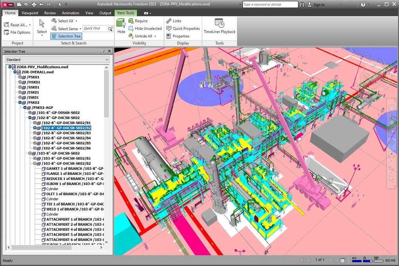This screenshot has width=399, height=266.
Task: Open the Item Tools tab
Action: [126, 13]
